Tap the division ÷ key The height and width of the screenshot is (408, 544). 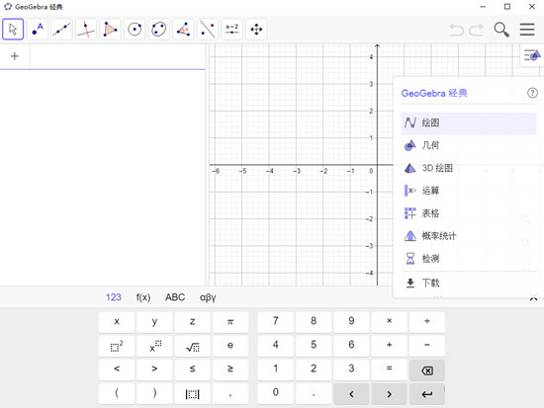click(x=427, y=322)
